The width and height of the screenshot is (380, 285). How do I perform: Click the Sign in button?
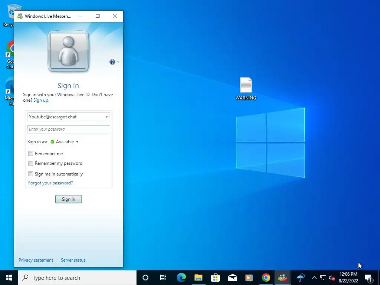pos(69,199)
